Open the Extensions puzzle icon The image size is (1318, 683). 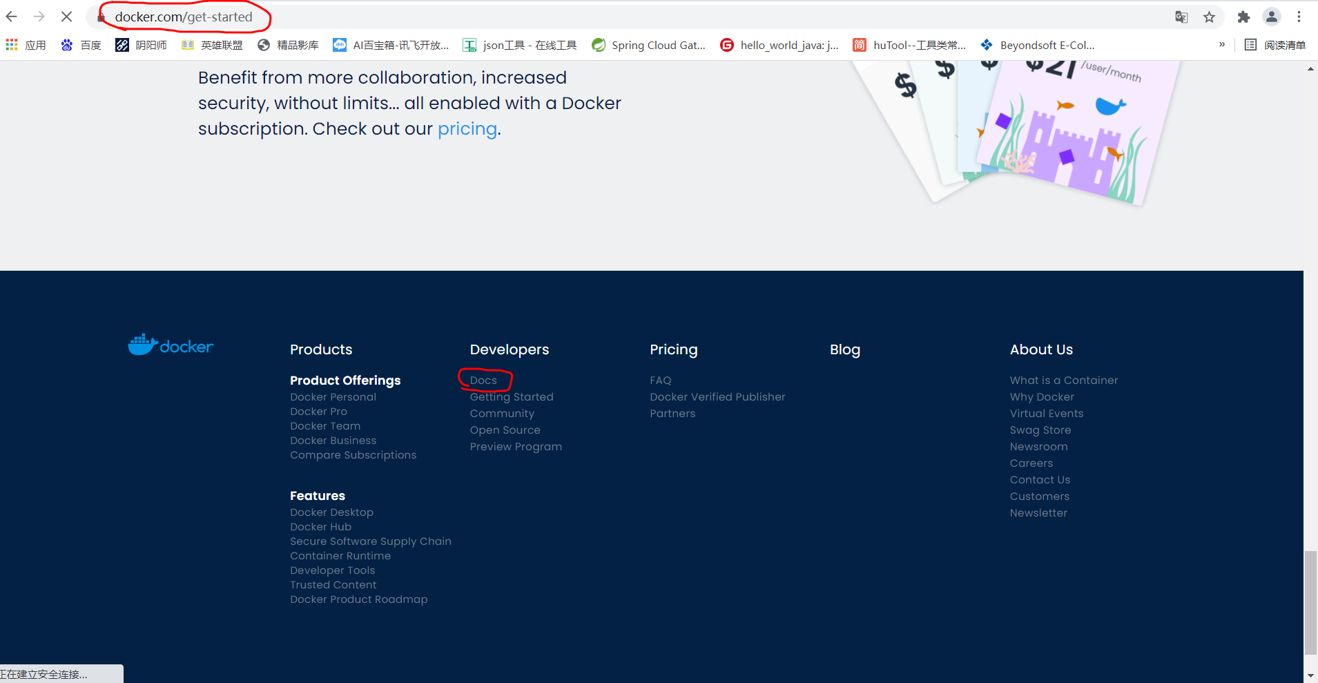[1243, 17]
